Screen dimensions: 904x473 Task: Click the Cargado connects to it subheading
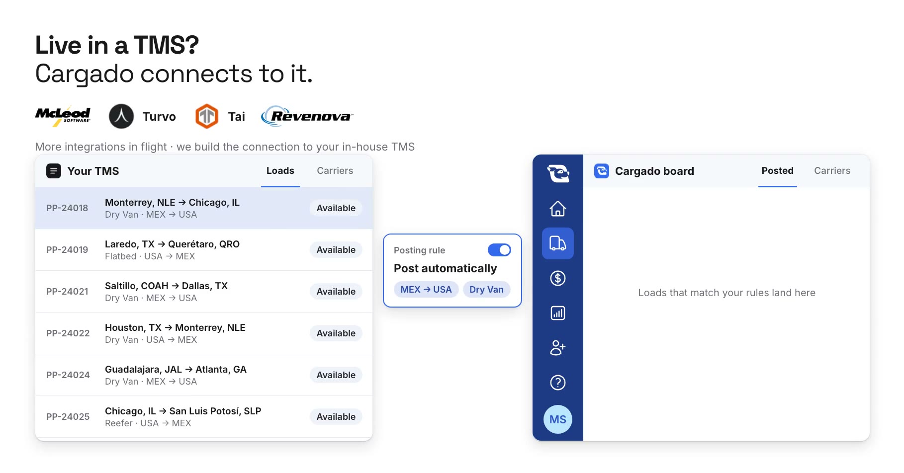[x=174, y=74]
